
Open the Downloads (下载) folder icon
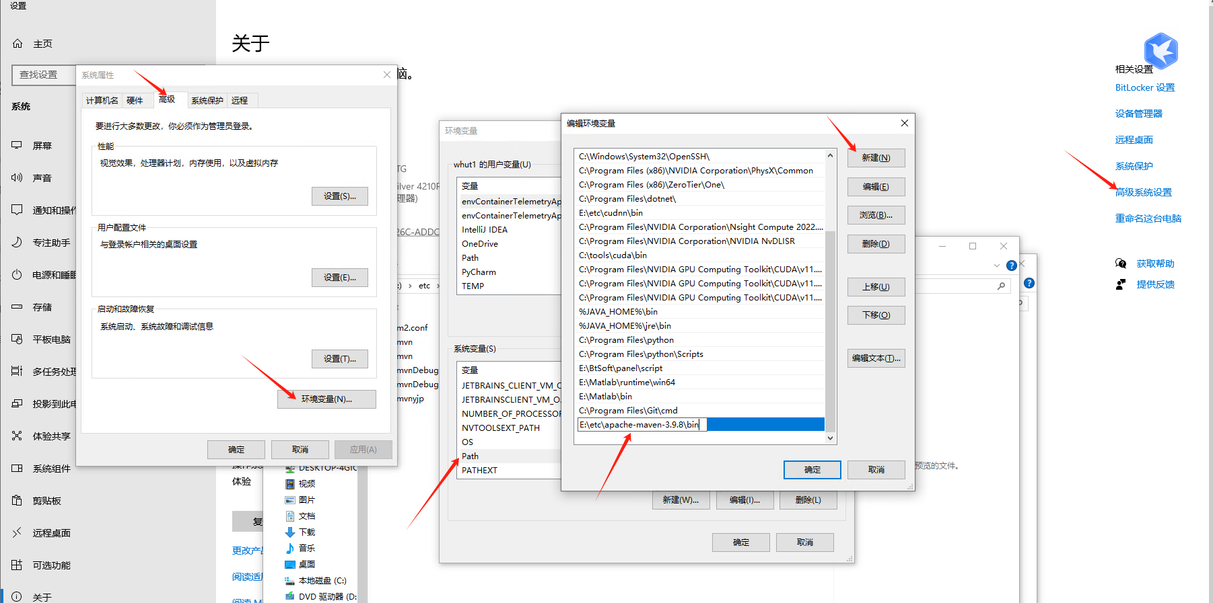[290, 532]
